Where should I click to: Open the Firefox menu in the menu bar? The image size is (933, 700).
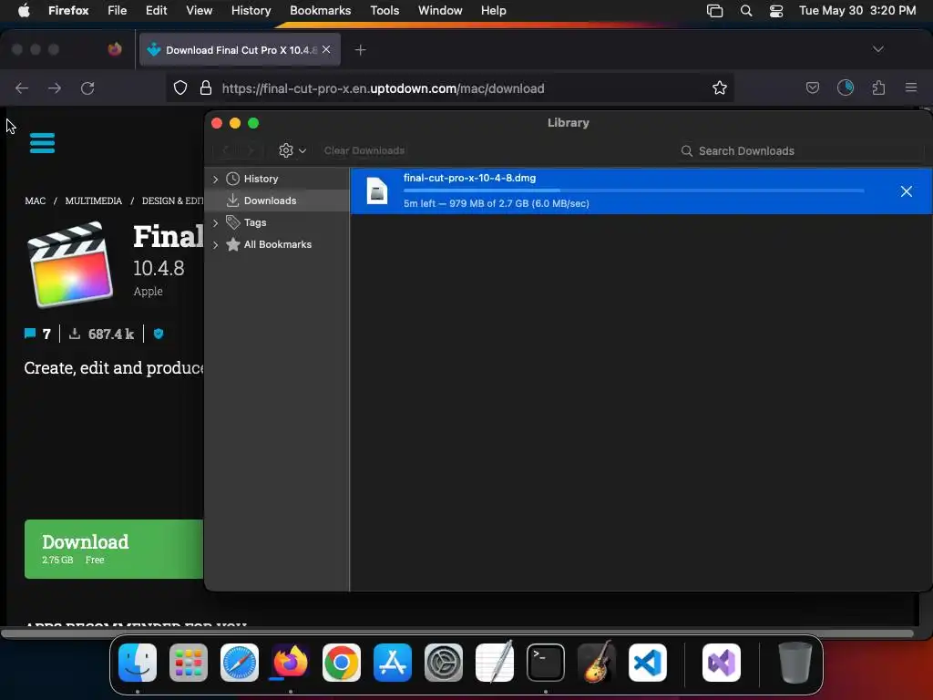pyautogui.click(x=68, y=11)
